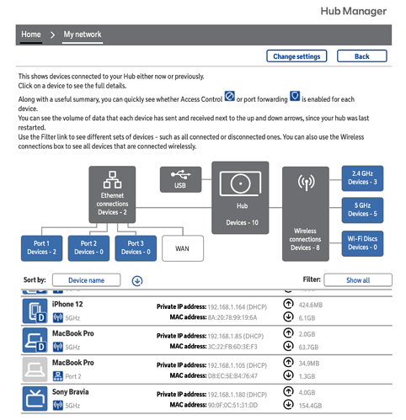Click the ethernet Port 2 icon
Image resolution: width=406 pixels, height=420 pixels.
click(58, 376)
